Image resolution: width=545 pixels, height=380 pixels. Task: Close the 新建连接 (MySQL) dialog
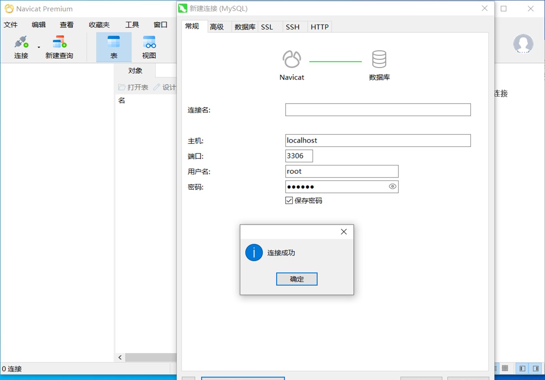click(x=485, y=9)
